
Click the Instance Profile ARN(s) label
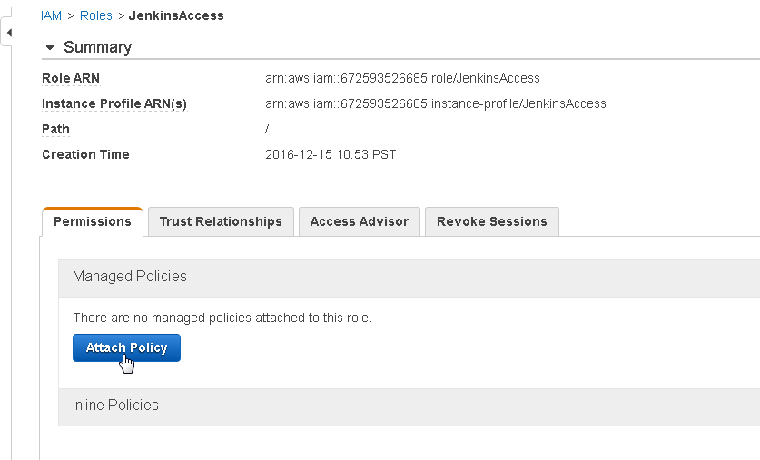click(114, 103)
